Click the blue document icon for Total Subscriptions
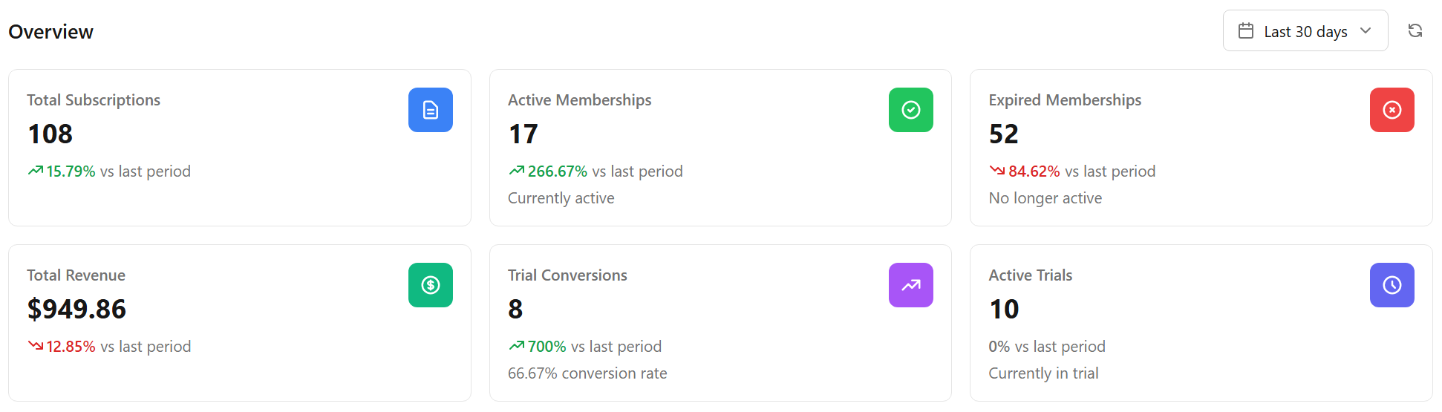 431,110
